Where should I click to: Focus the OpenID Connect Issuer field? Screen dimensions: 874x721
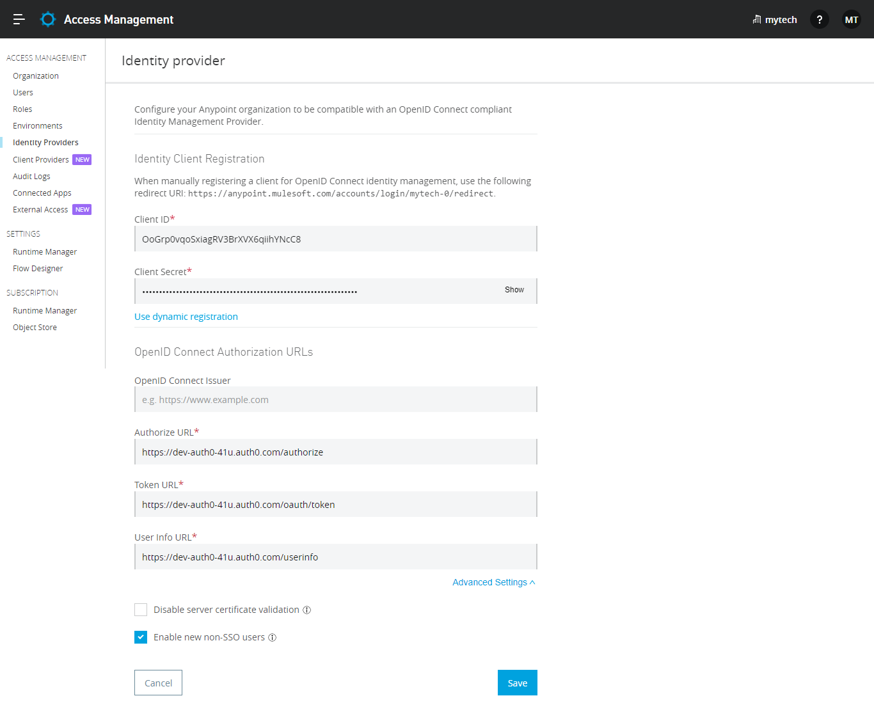click(x=335, y=400)
